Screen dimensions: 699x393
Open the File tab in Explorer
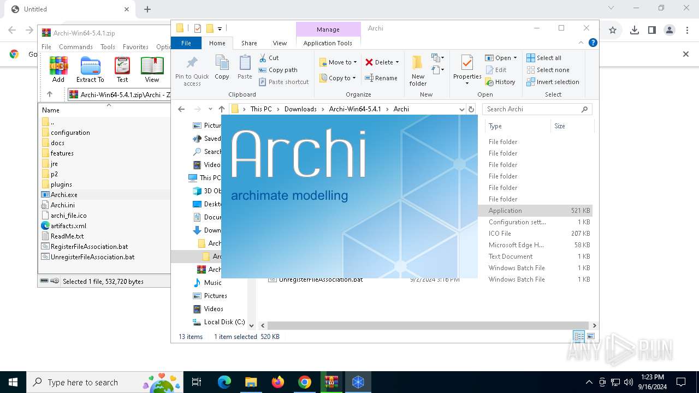[186, 43]
